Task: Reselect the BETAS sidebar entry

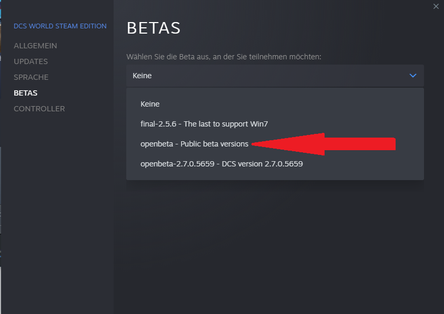Action: click(x=25, y=93)
